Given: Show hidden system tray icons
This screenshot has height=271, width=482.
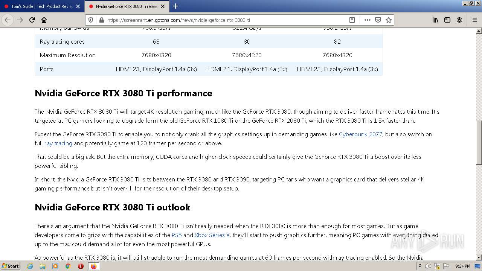Looking at the screenshot, I should (x=420, y=266).
